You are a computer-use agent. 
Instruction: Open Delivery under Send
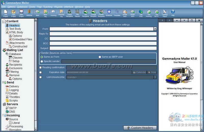coord(14,86)
